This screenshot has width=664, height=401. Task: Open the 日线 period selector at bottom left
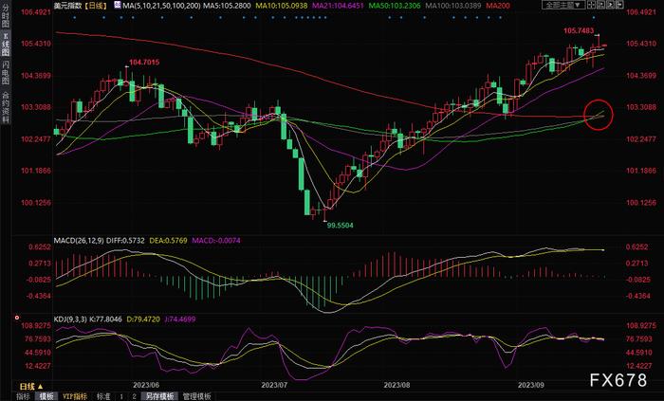tap(31, 386)
